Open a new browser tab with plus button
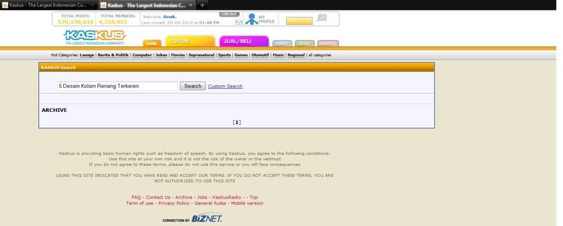563x226 pixels. 202,5
